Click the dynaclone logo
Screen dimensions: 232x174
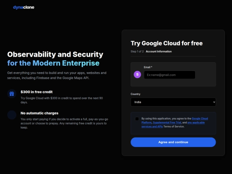click(24, 7)
